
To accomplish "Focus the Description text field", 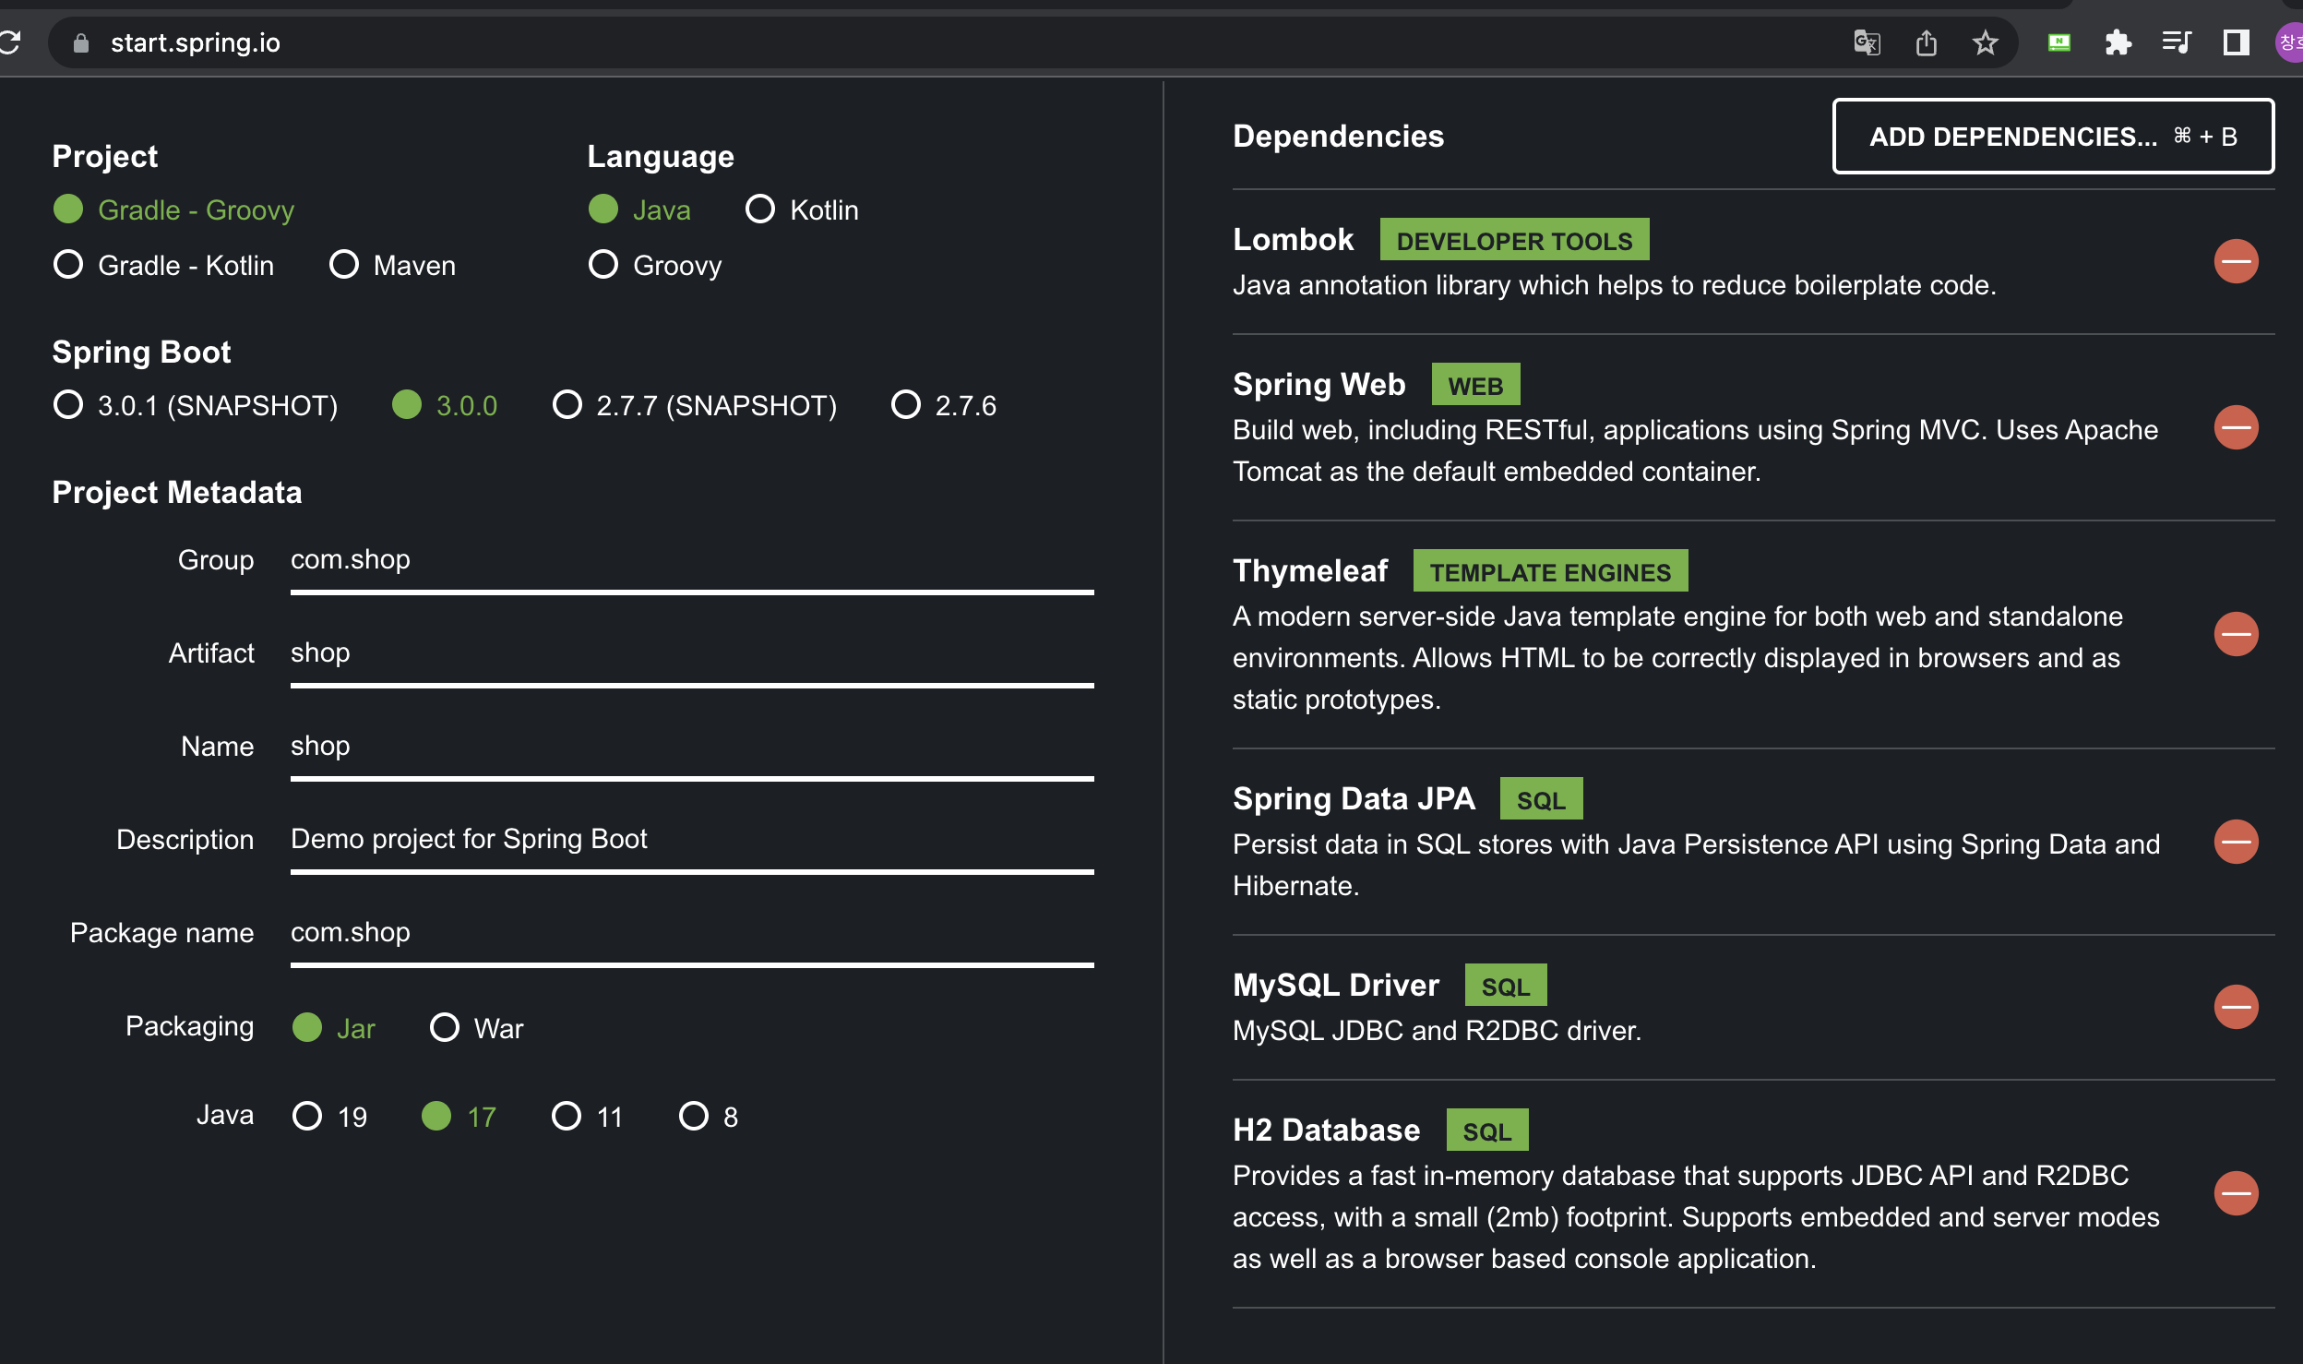I will 691,840.
